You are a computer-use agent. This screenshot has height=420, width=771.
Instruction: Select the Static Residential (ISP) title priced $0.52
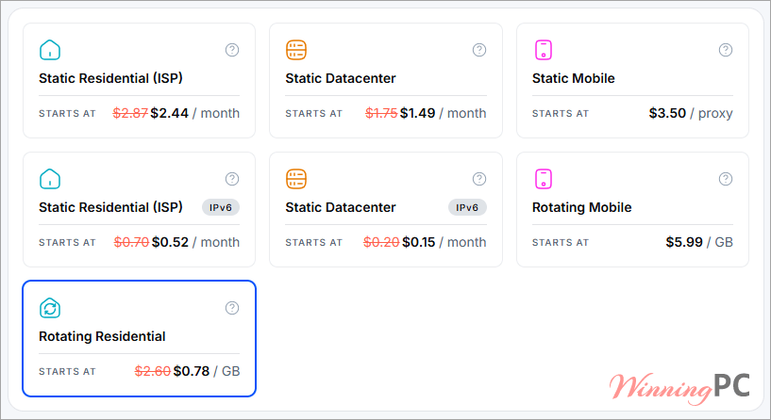tap(110, 207)
